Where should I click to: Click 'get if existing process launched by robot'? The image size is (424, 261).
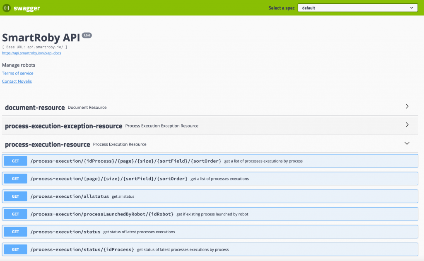point(212,214)
